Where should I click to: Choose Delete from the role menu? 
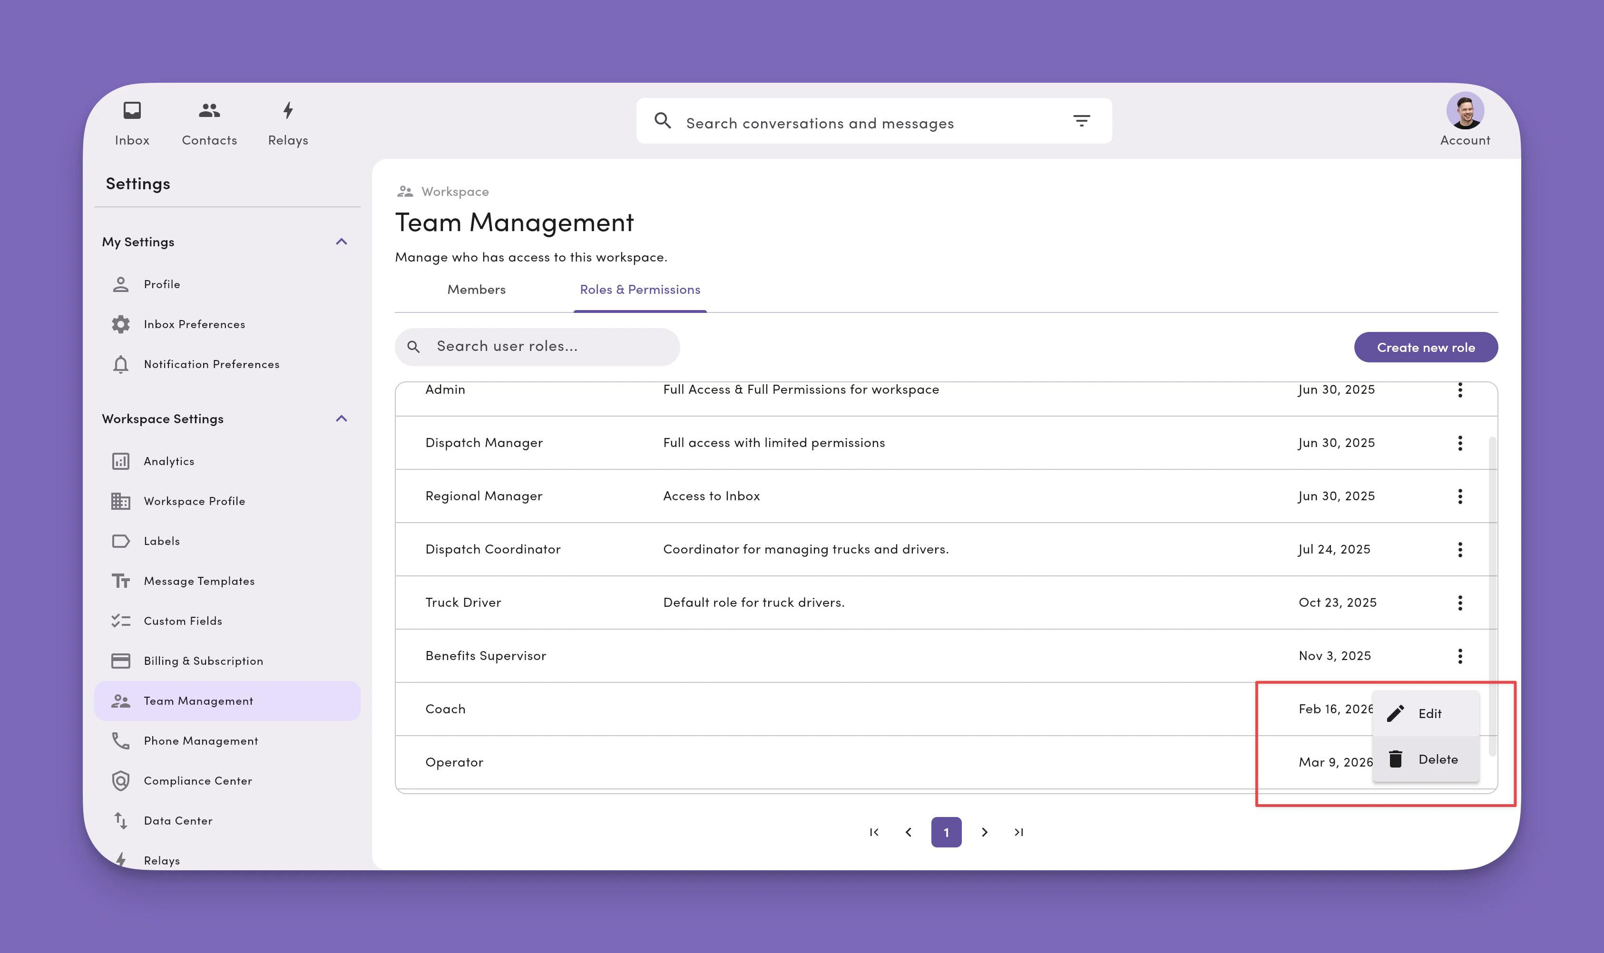pos(1426,759)
